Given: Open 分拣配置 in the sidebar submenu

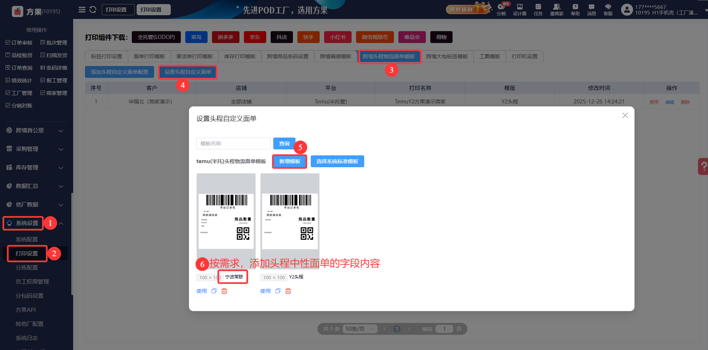Looking at the screenshot, I should click(27, 268).
